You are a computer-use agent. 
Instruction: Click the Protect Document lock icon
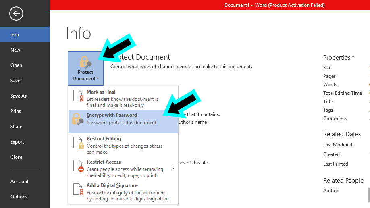point(85,62)
